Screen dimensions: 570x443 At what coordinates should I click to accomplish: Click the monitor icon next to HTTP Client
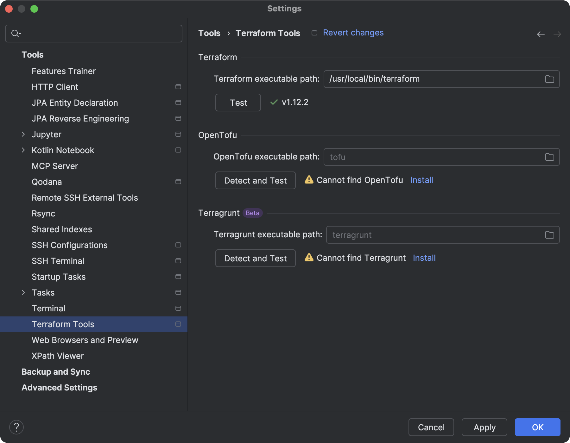(178, 87)
